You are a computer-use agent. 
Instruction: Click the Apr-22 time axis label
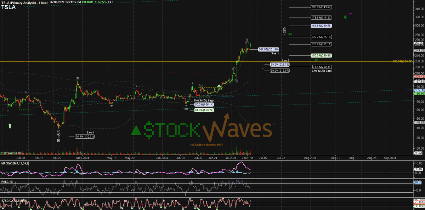tap(57, 158)
